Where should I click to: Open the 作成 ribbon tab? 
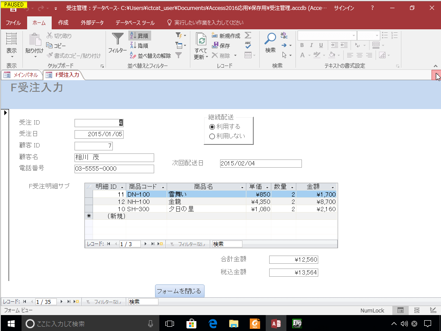click(63, 22)
